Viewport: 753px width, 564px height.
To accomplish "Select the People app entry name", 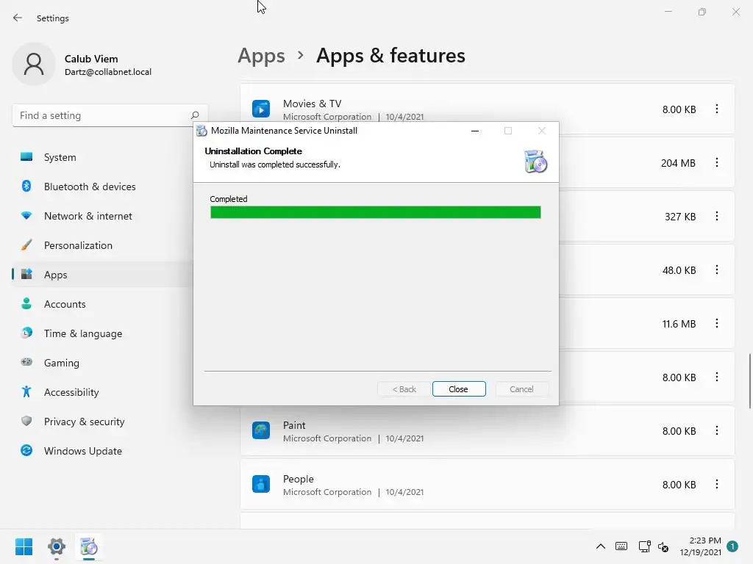I will coord(299,479).
